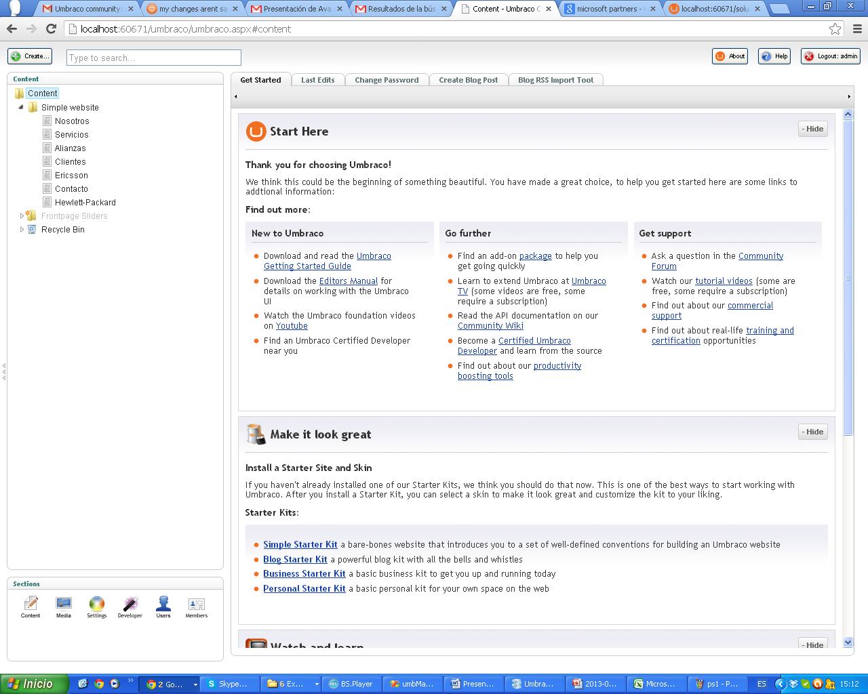
Task: Expand the Recycle Bin tree node
Action: click(x=22, y=229)
